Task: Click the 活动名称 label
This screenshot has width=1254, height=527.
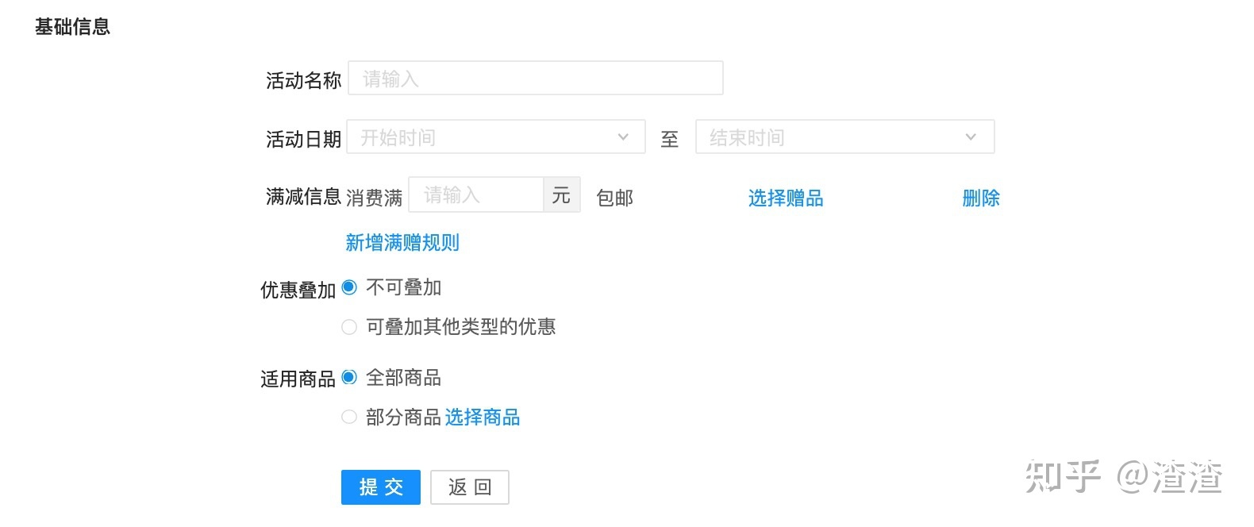Action: coord(303,80)
